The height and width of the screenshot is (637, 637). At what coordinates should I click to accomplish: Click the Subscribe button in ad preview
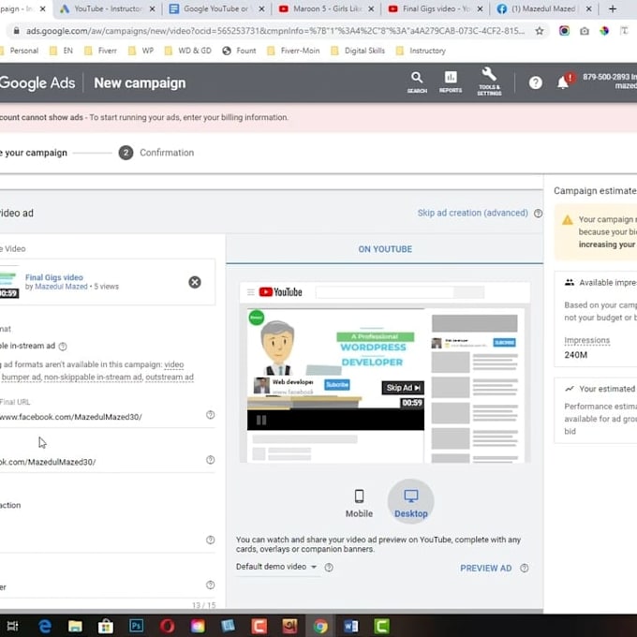[337, 384]
